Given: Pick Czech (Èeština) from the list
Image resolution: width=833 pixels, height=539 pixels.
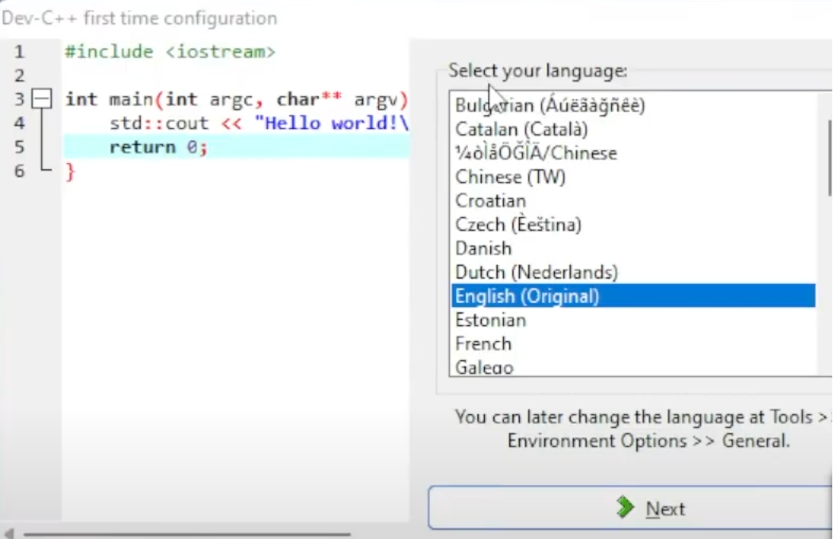Looking at the screenshot, I should click(x=518, y=225).
